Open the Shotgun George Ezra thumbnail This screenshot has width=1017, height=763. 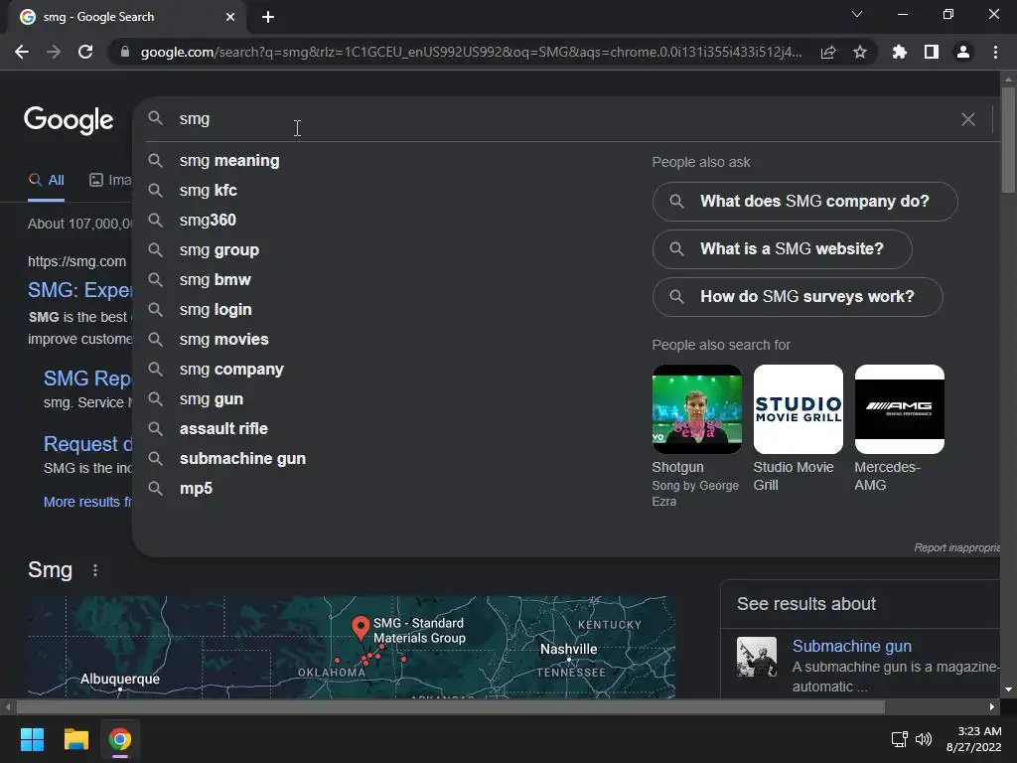pos(696,409)
